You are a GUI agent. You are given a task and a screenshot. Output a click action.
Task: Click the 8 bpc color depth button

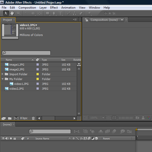(24, 118)
